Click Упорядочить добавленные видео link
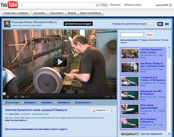174x137 pixels. pos(129,24)
